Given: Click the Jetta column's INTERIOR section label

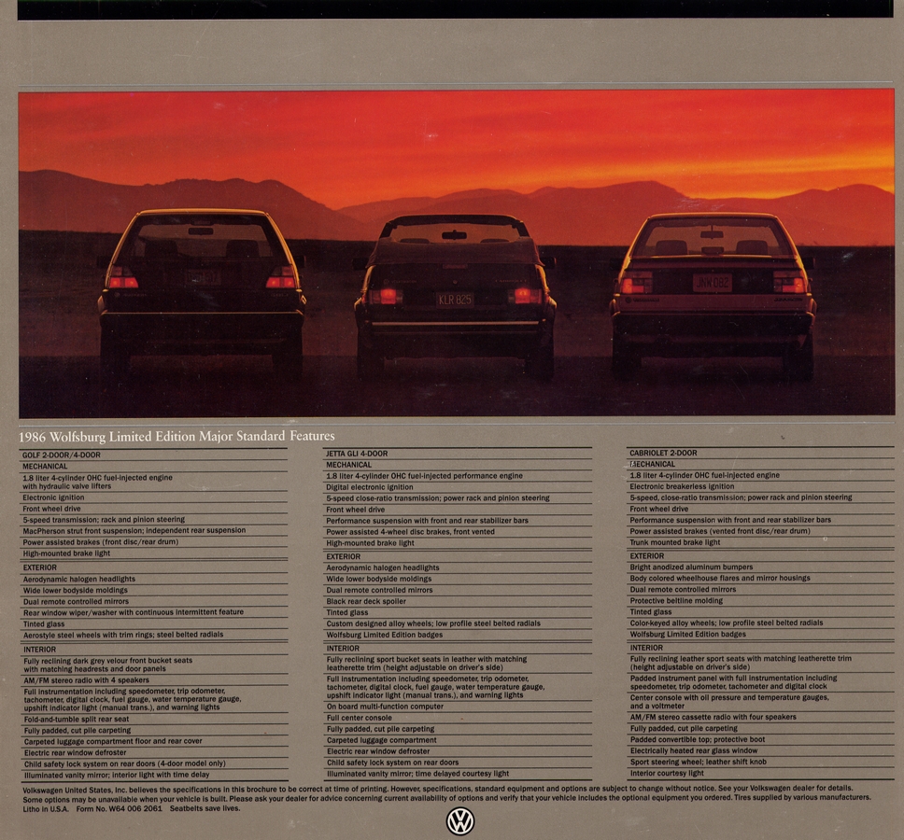Looking at the screenshot, I should click(343, 649).
